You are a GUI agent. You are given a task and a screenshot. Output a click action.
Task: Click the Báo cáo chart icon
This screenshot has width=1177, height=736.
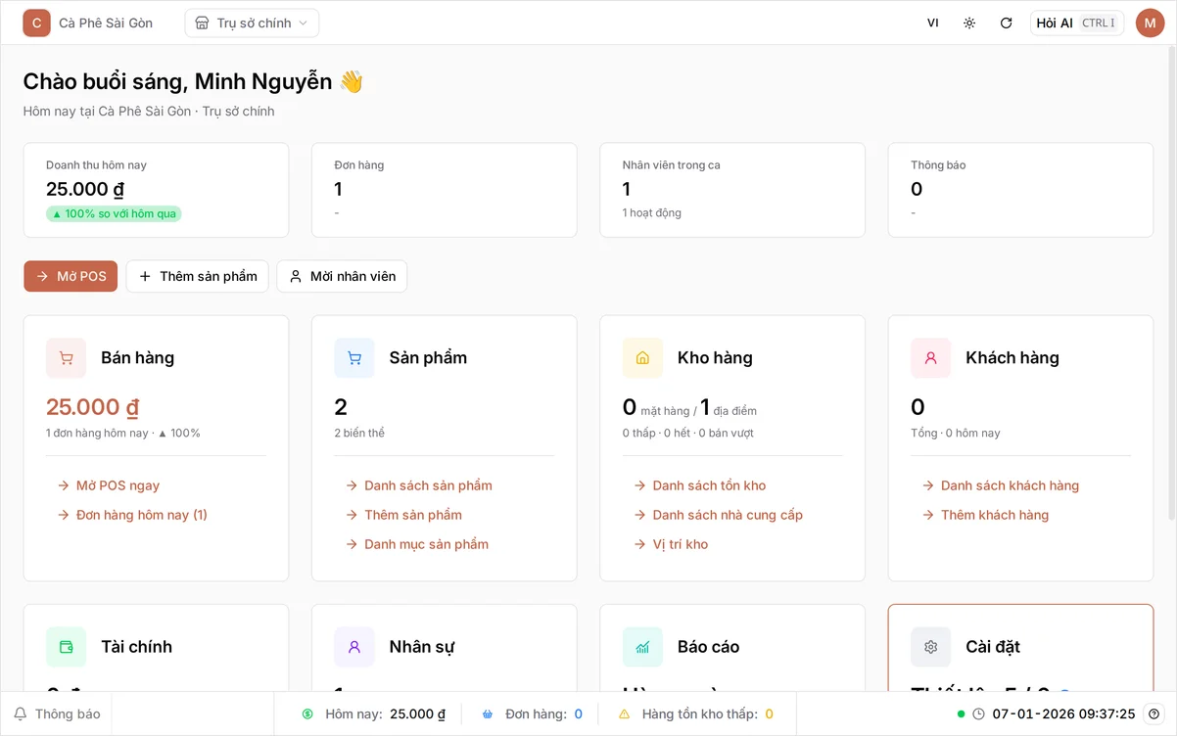click(x=642, y=647)
